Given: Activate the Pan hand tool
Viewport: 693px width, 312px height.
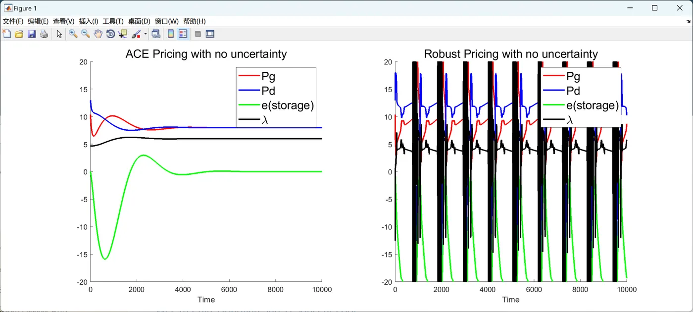Looking at the screenshot, I should [98, 34].
